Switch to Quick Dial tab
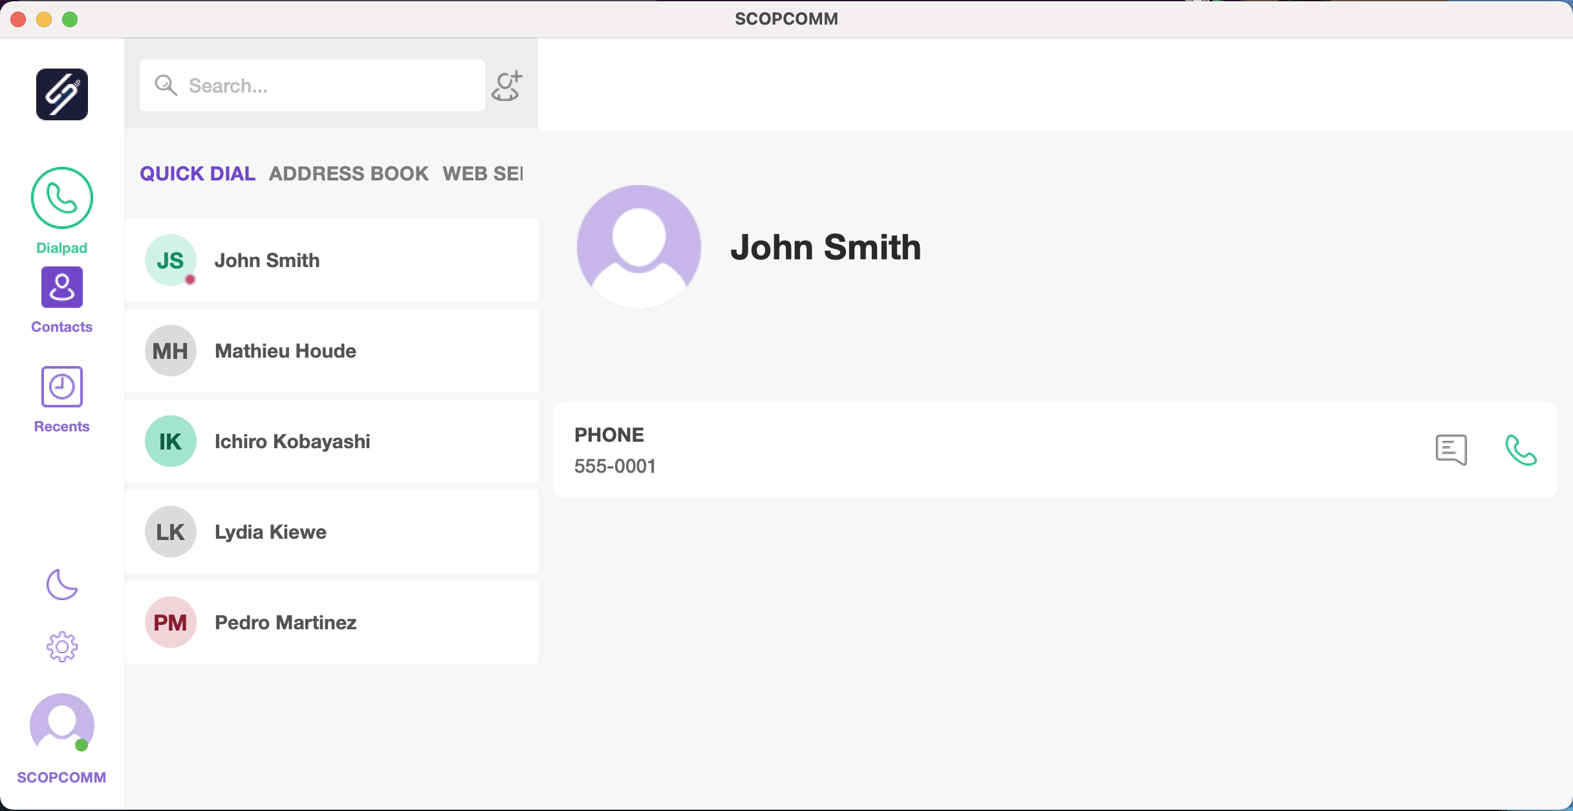Screen dimensions: 1573x811 pyautogui.click(x=197, y=173)
